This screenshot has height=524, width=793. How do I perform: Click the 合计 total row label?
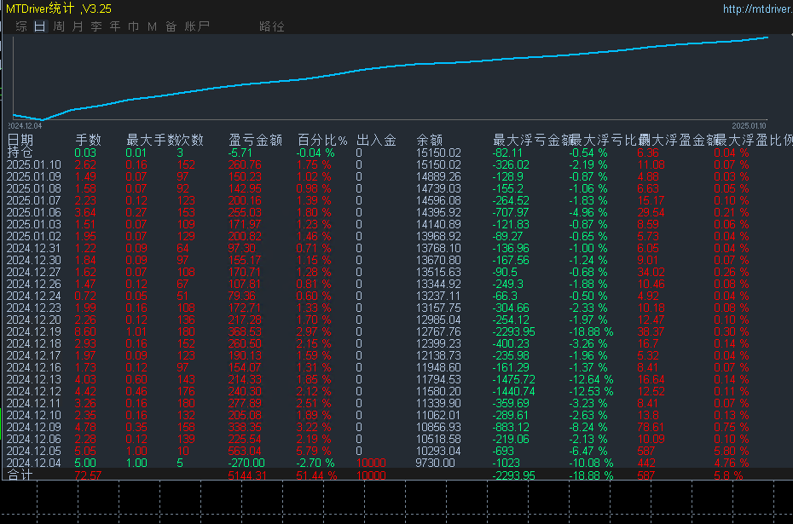(20, 475)
